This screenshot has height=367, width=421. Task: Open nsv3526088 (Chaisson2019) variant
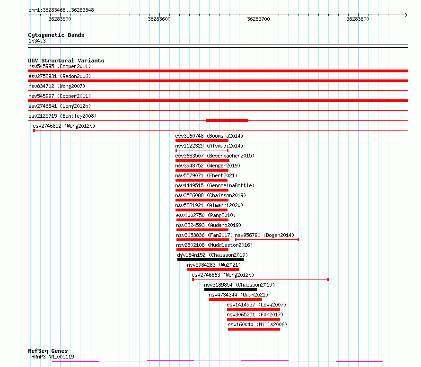pyautogui.click(x=210, y=195)
